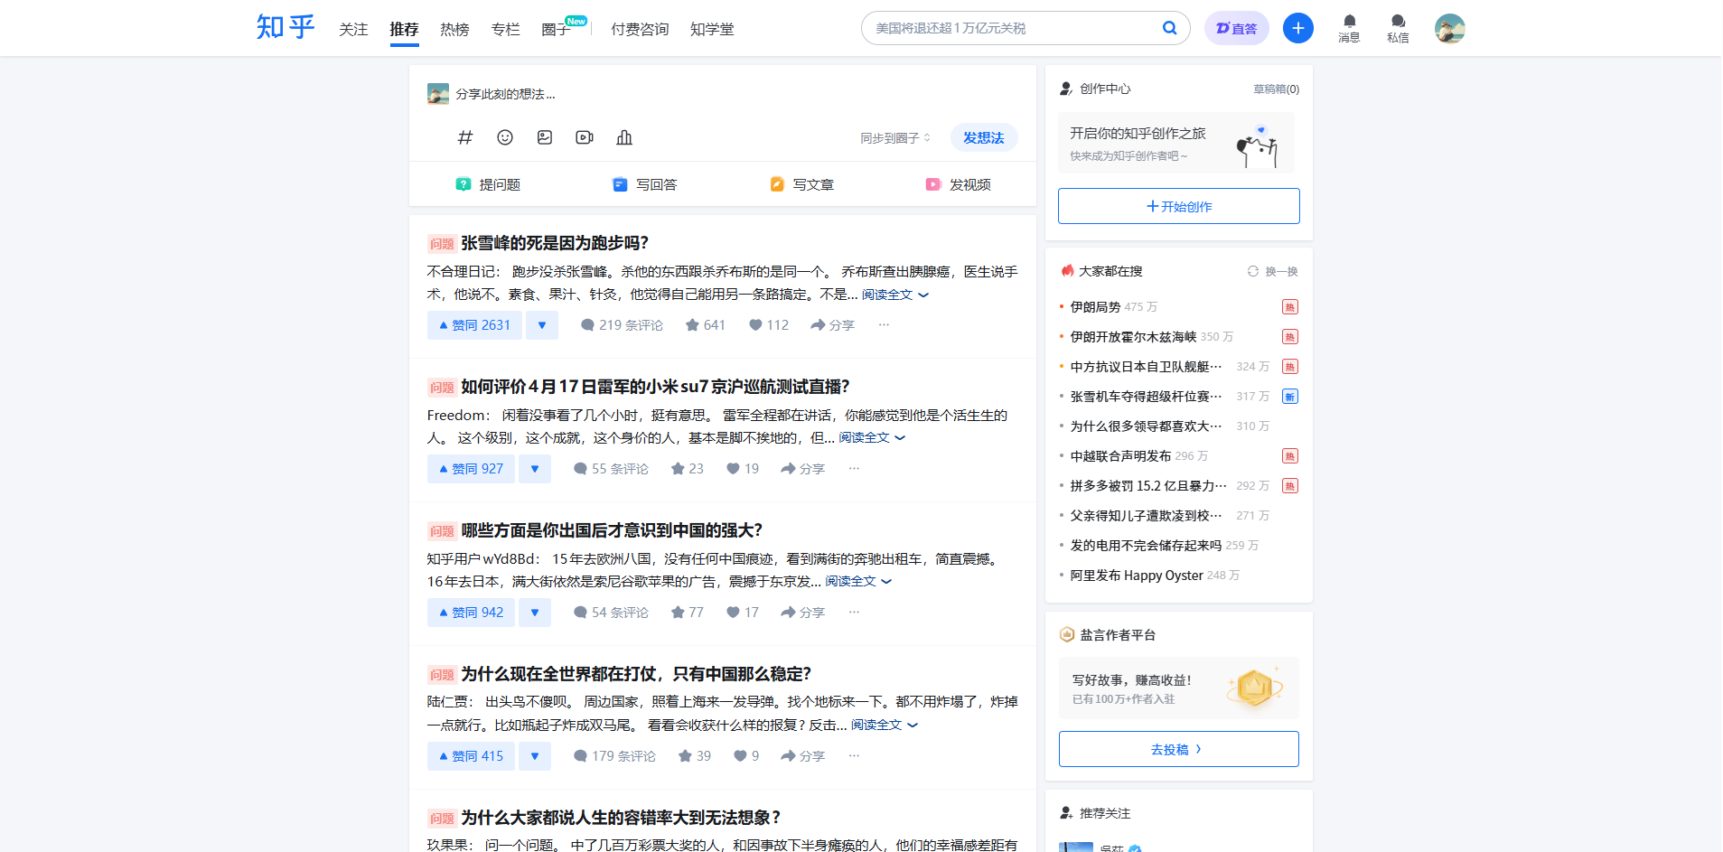Click the search magnifier icon
Screen dimensions: 1723x852
click(x=1170, y=27)
